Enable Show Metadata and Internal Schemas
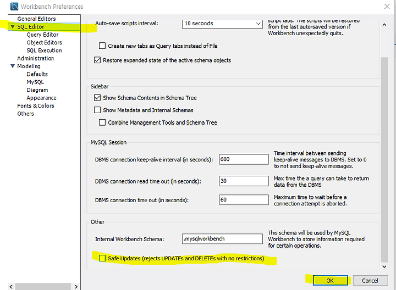 (97, 110)
